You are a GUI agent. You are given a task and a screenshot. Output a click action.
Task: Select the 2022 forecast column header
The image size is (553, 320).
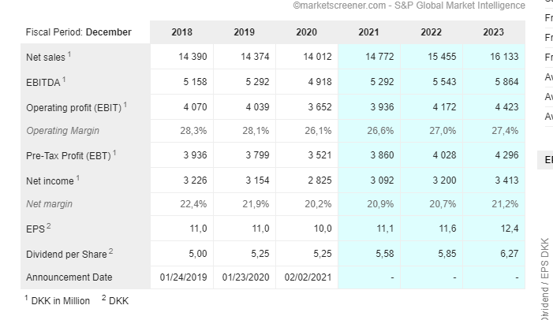coord(431,32)
